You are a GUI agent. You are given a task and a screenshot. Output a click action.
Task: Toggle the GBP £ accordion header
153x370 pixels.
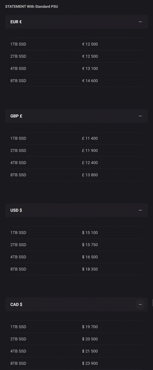pyautogui.click(x=76, y=116)
